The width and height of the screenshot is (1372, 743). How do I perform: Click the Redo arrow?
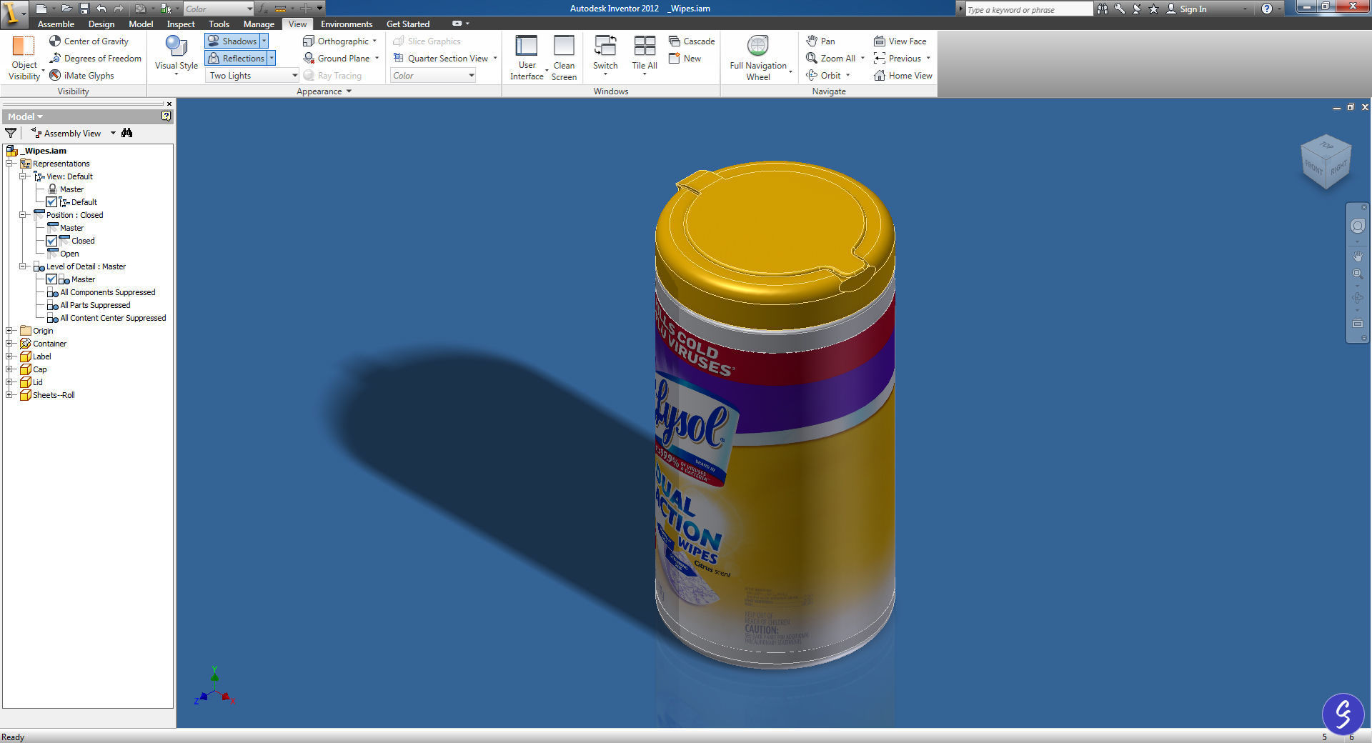118,9
